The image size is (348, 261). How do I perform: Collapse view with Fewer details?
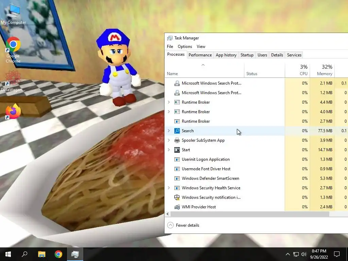coord(183,225)
